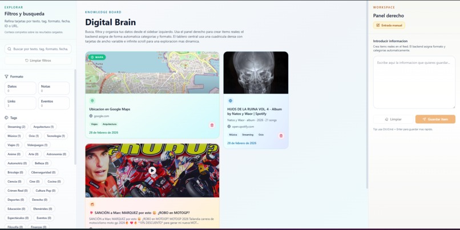460x230 pixels.
Task: Select the Automotriz (0) tag chip
Action: point(17,163)
